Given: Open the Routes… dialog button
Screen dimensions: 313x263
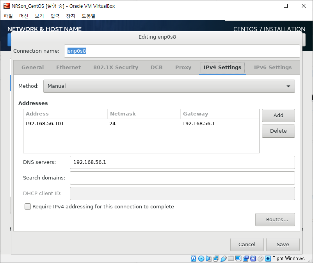Looking at the screenshot, I should [x=275, y=220].
